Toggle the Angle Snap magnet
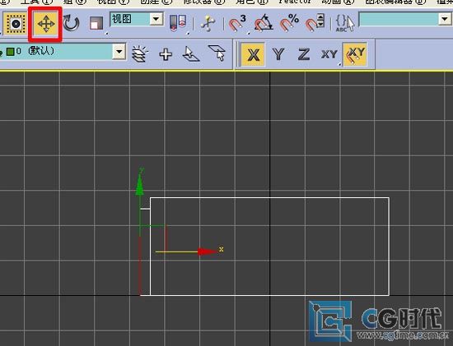 [263, 23]
